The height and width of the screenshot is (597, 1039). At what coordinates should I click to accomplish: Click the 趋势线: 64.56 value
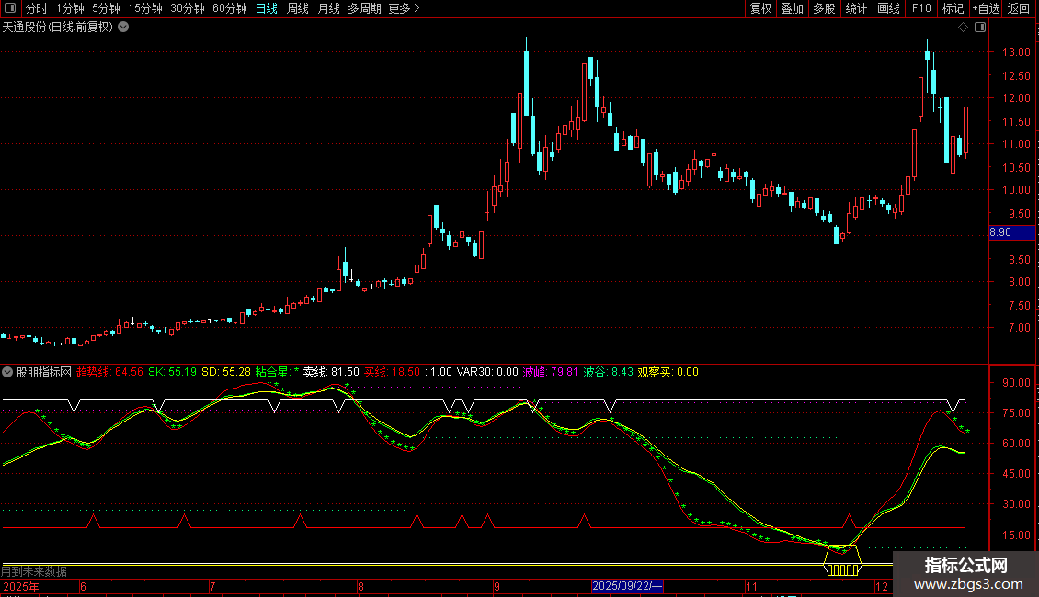109,372
